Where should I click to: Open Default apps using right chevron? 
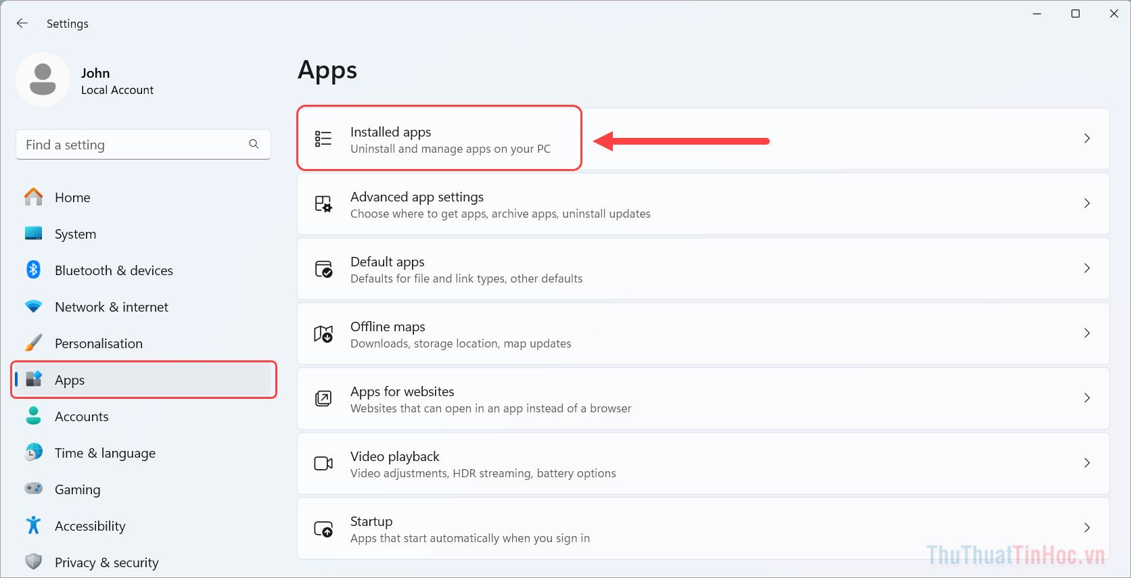point(1087,268)
